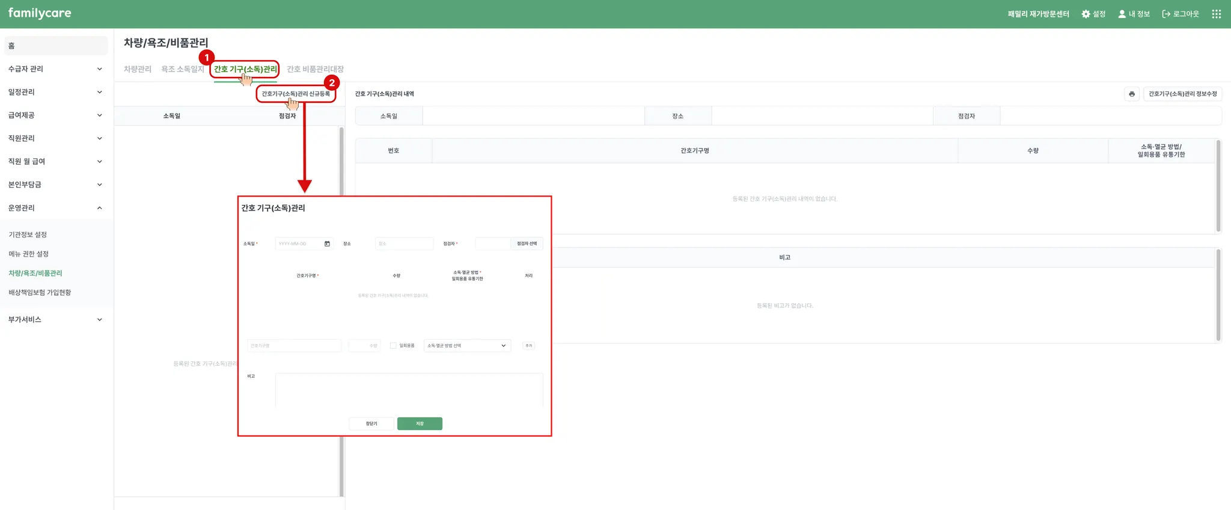Switch to the 욕조 소독일지 tab
The width and height of the screenshot is (1231, 510).
click(x=183, y=69)
